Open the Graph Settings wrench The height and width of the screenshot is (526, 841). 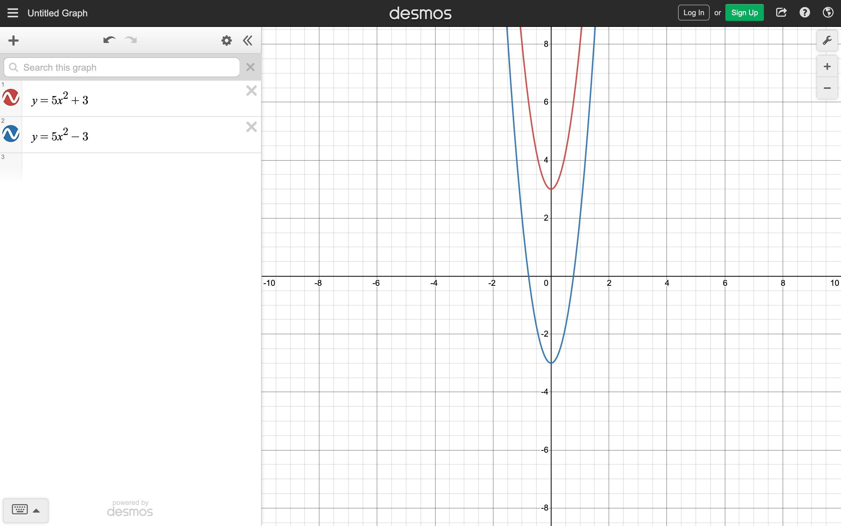(x=827, y=41)
